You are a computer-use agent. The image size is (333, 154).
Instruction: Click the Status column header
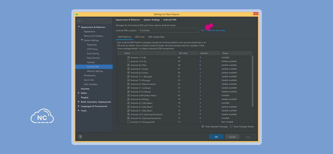pos(236,53)
